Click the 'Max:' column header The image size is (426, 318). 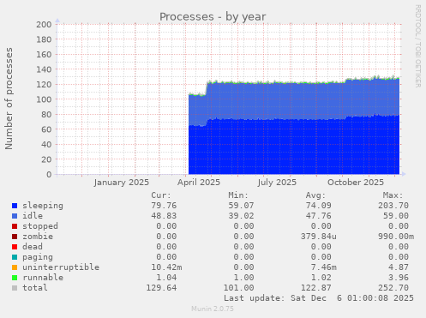click(393, 195)
